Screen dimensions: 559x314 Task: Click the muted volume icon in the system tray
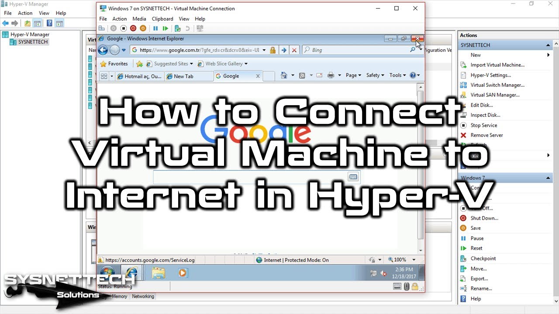(x=383, y=273)
